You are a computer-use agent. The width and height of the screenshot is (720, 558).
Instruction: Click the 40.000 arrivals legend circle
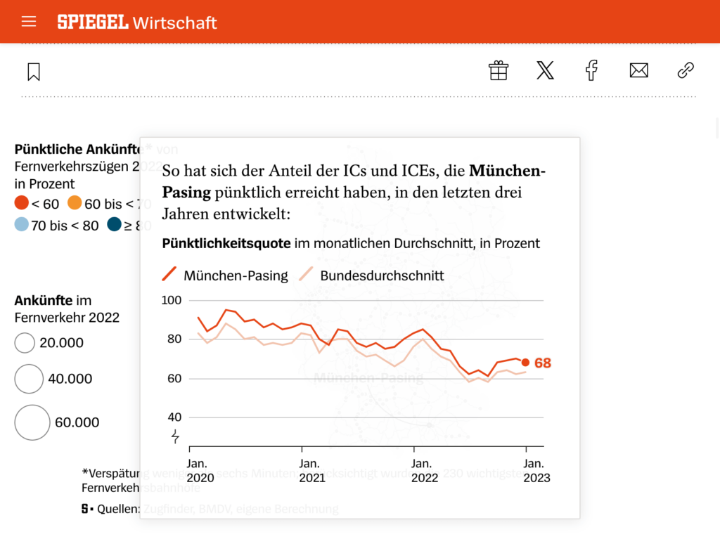tap(29, 379)
